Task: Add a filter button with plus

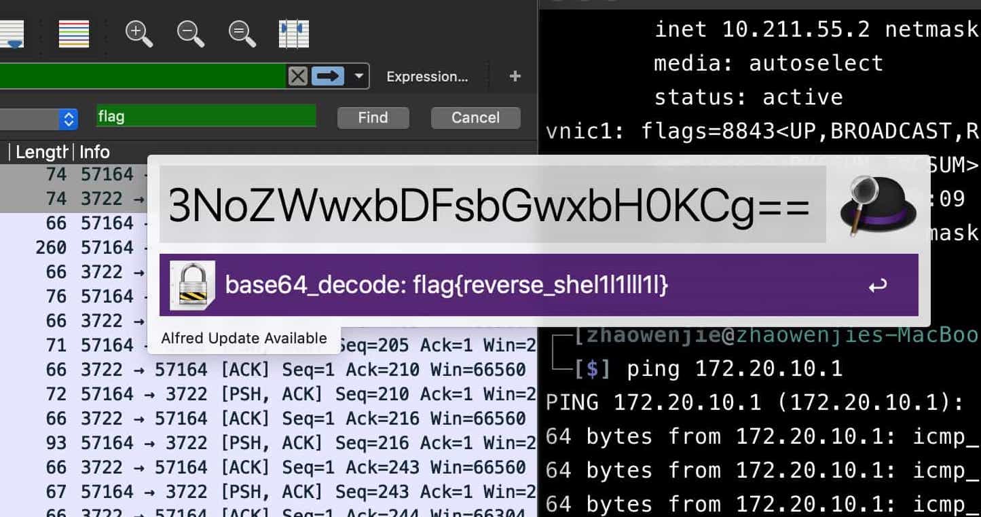Action: click(515, 77)
